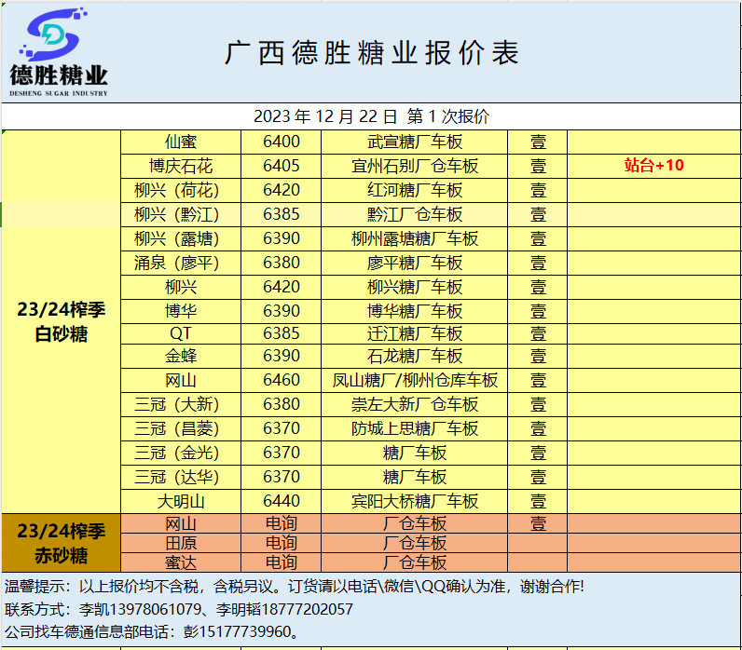This screenshot has height=650, width=742.
Task: Click the 武宣糖厂车板 cell
Action: point(415,142)
